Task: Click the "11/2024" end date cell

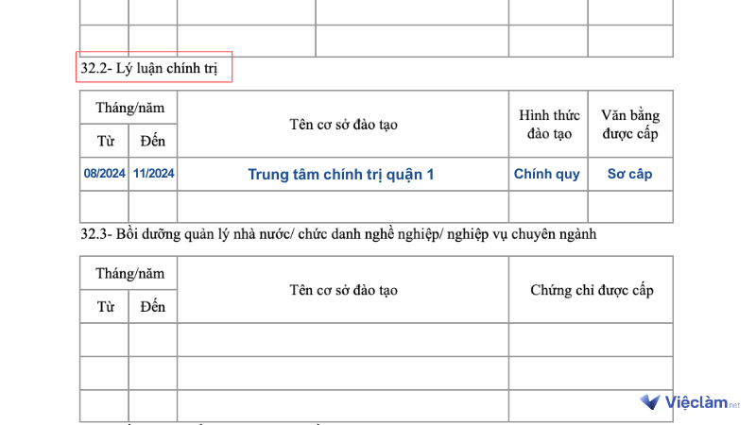Action: [x=152, y=174]
